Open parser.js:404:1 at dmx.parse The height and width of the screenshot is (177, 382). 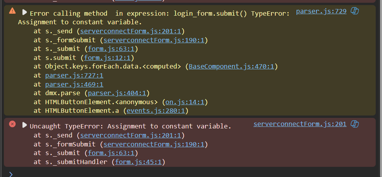click(117, 93)
